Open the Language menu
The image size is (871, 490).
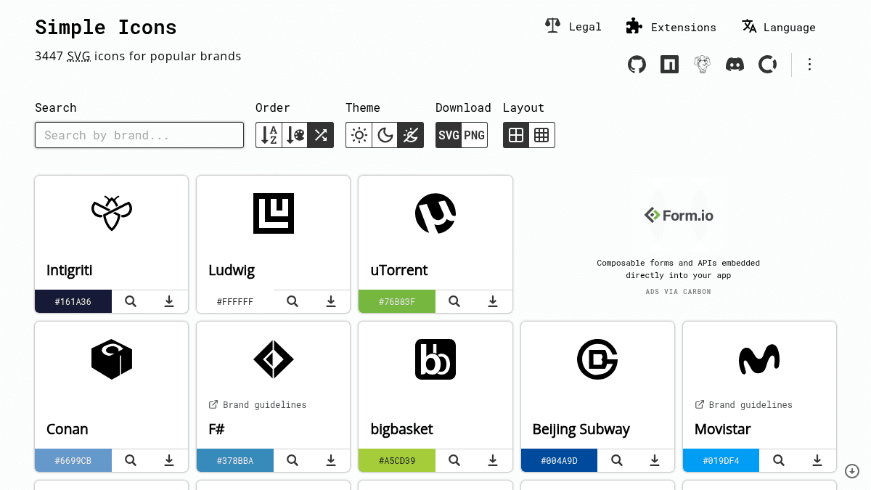click(x=778, y=27)
